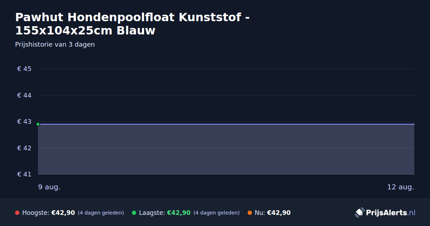This screenshot has height=226, width=430.
Task: Click the shaded area under the price line
Action: coord(226,149)
